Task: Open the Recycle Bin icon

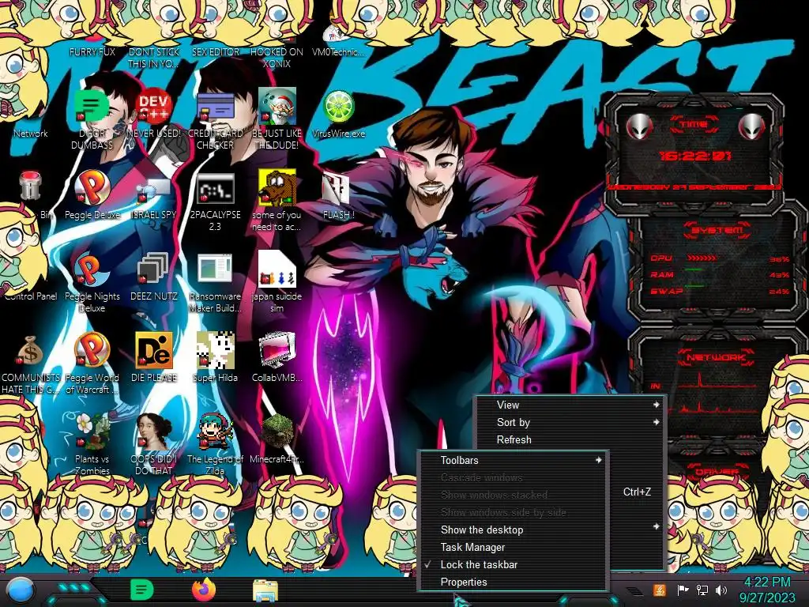Action: (31, 186)
